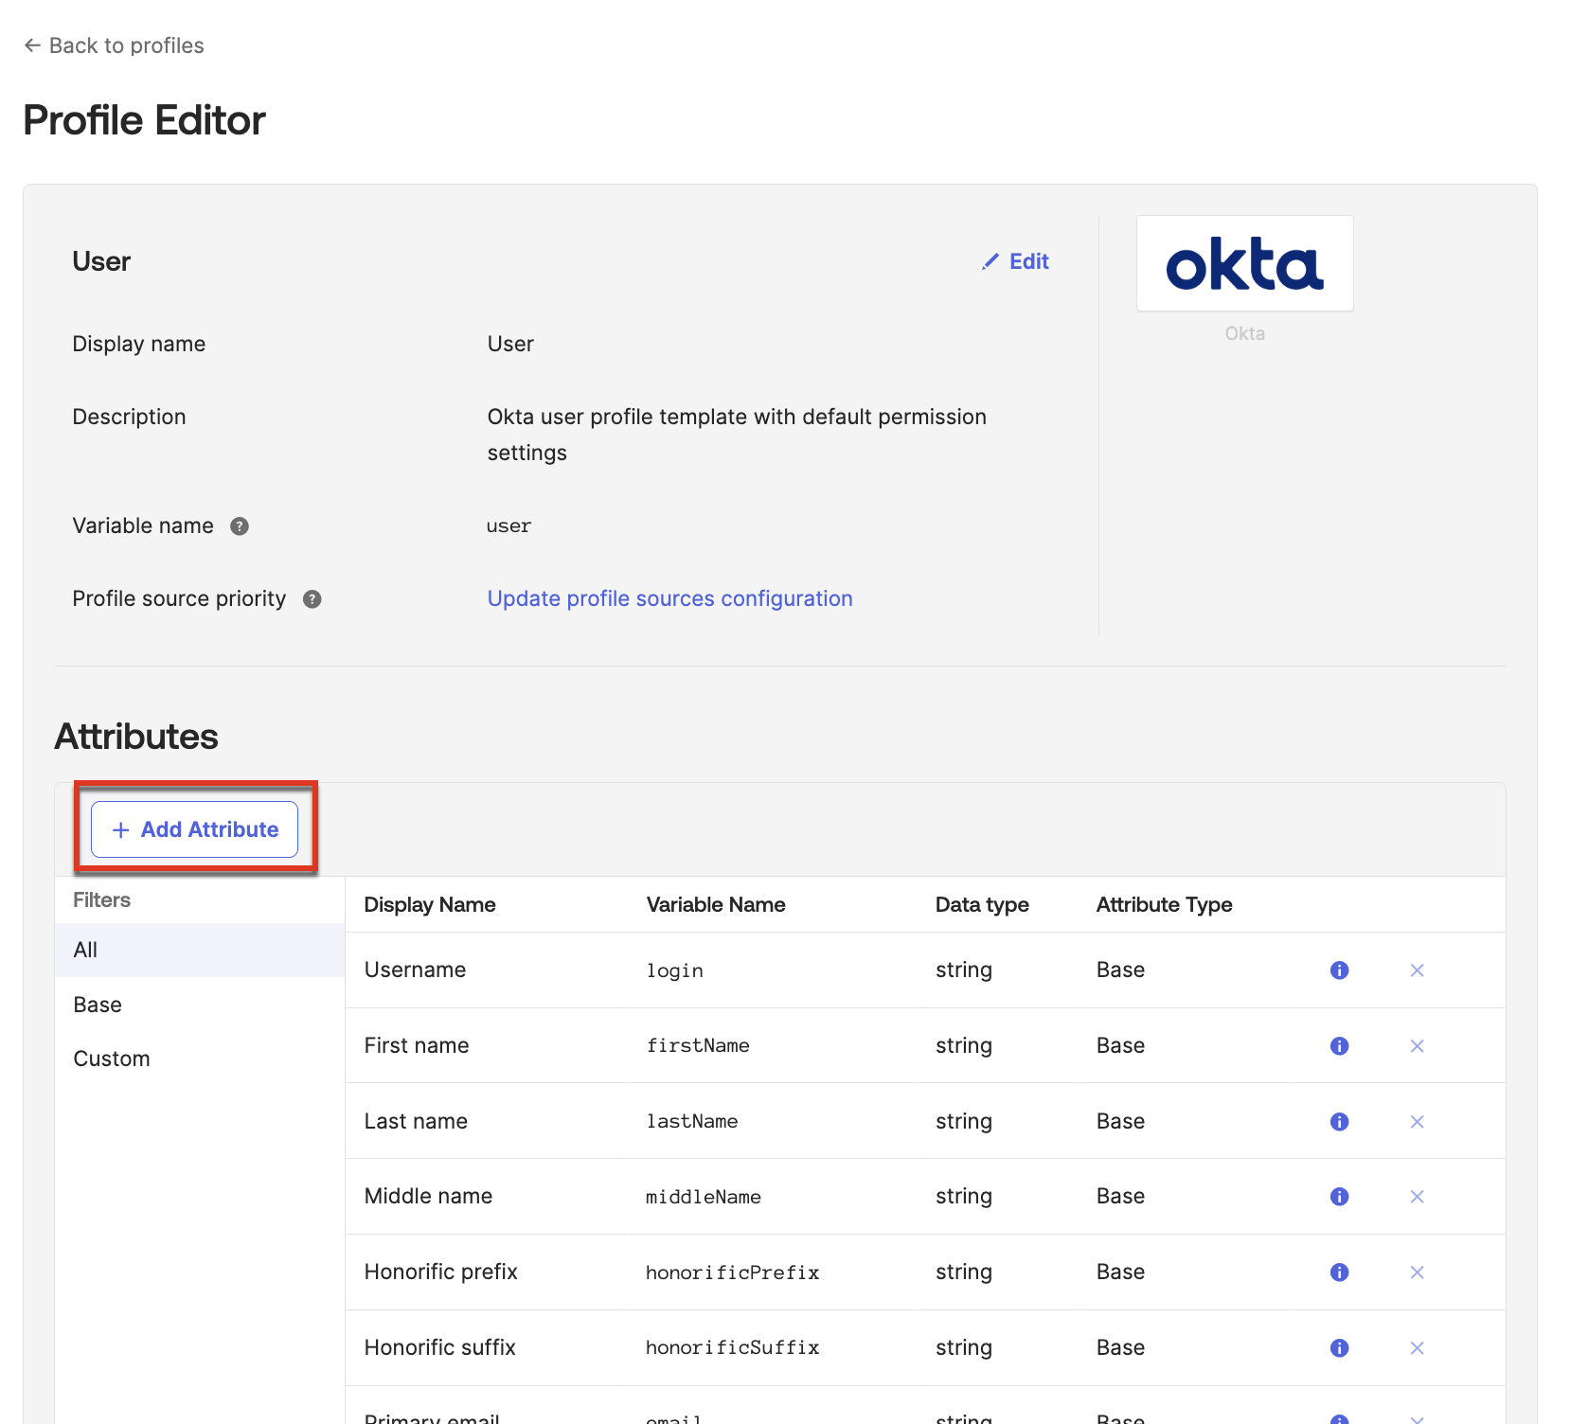1570x1424 pixels.
Task: Remove the Username attribute
Action: coord(1417,970)
